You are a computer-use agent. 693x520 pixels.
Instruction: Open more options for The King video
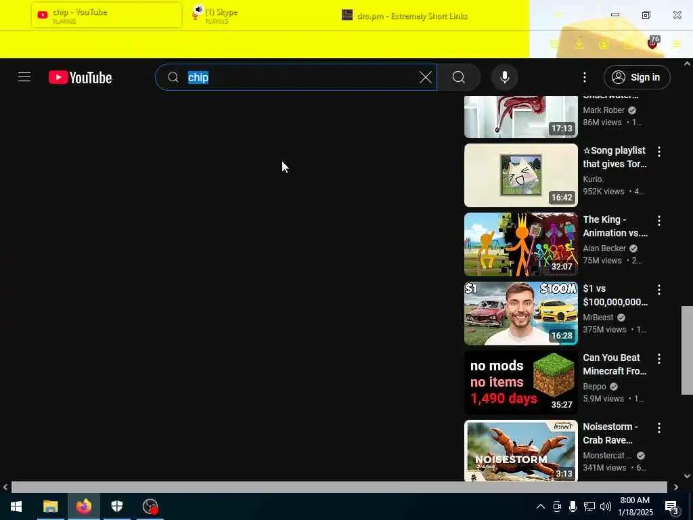pos(659,221)
